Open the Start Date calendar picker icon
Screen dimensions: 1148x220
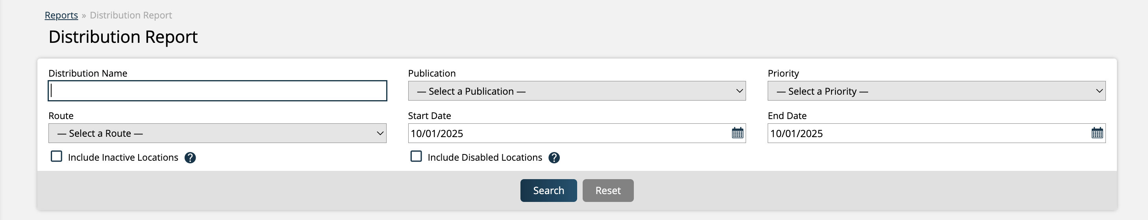click(x=737, y=133)
